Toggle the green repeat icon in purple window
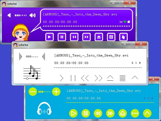This screenshot has width=161, height=121. click(x=125, y=22)
